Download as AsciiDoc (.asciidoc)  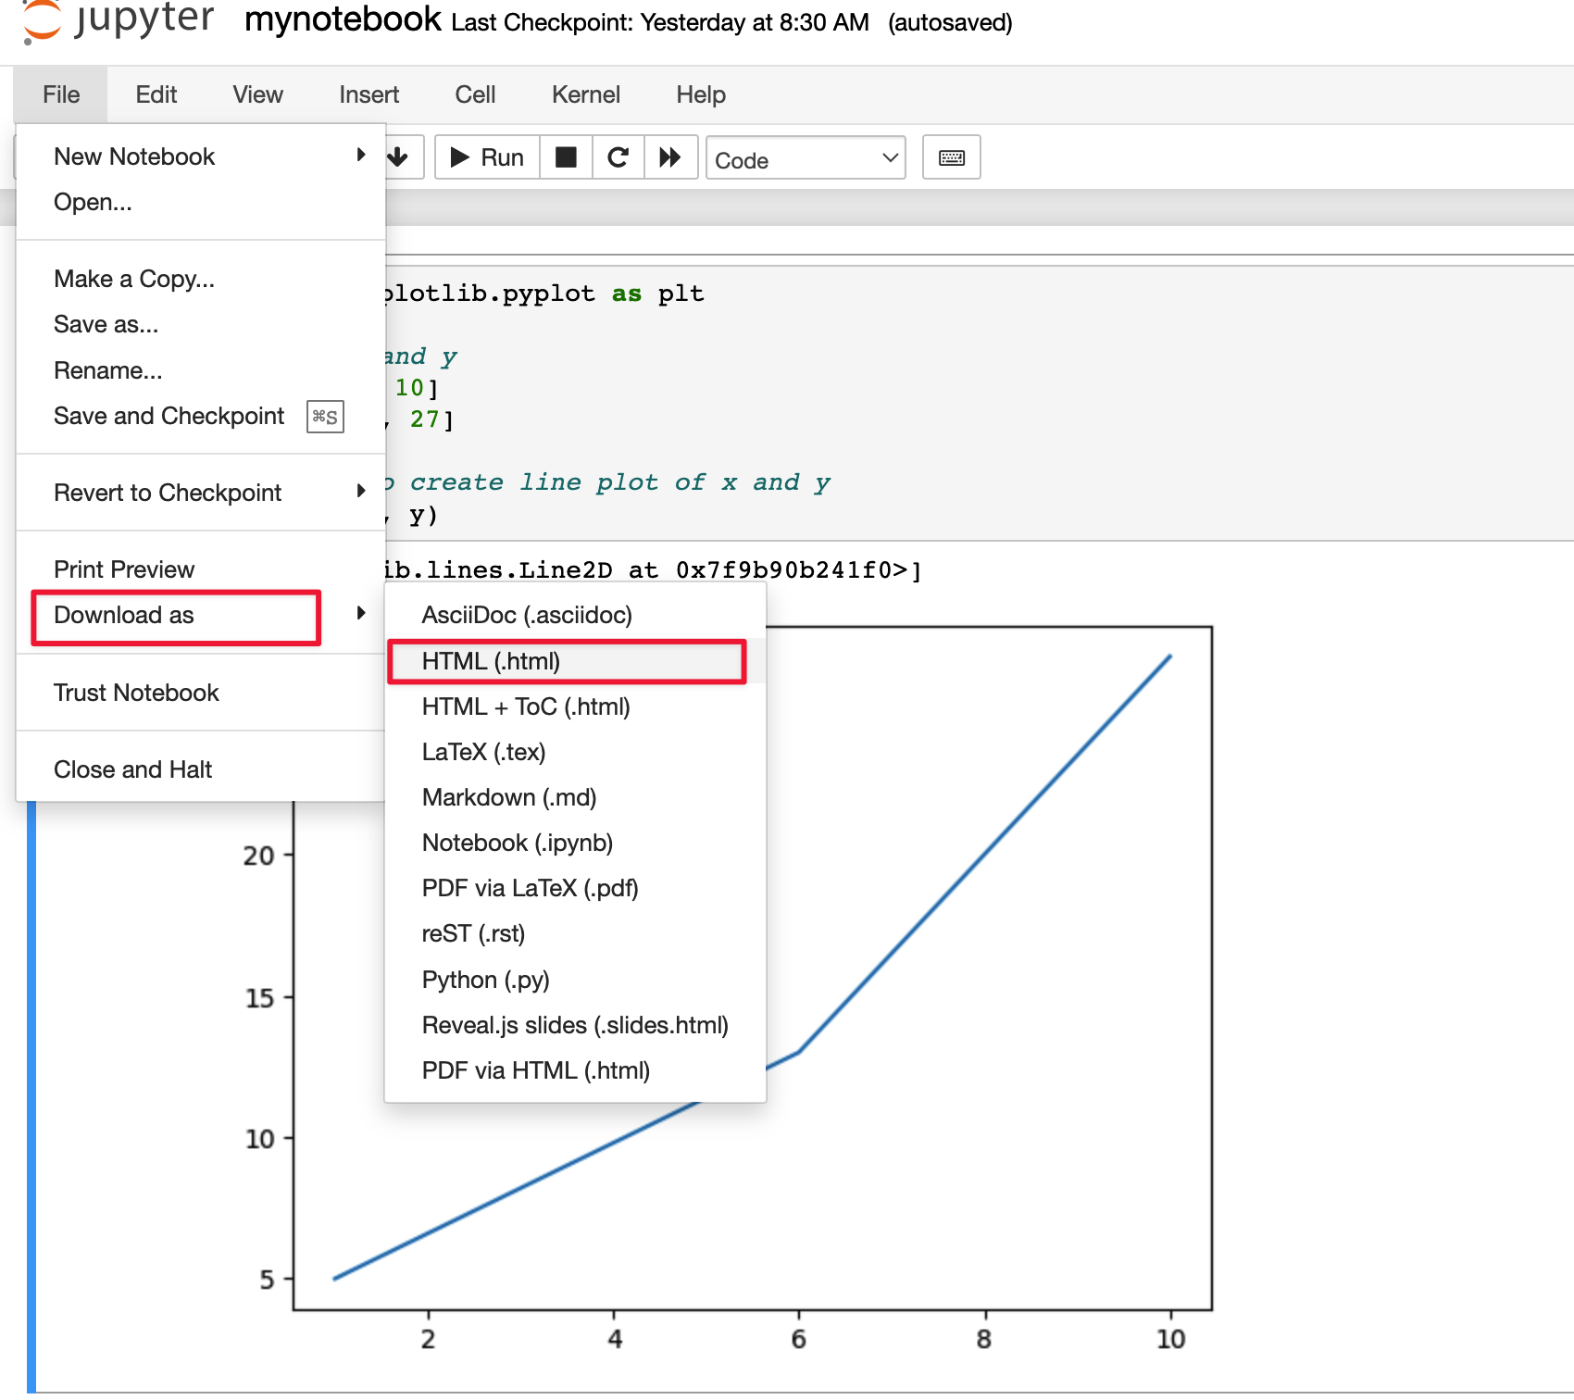pos(575,615)
